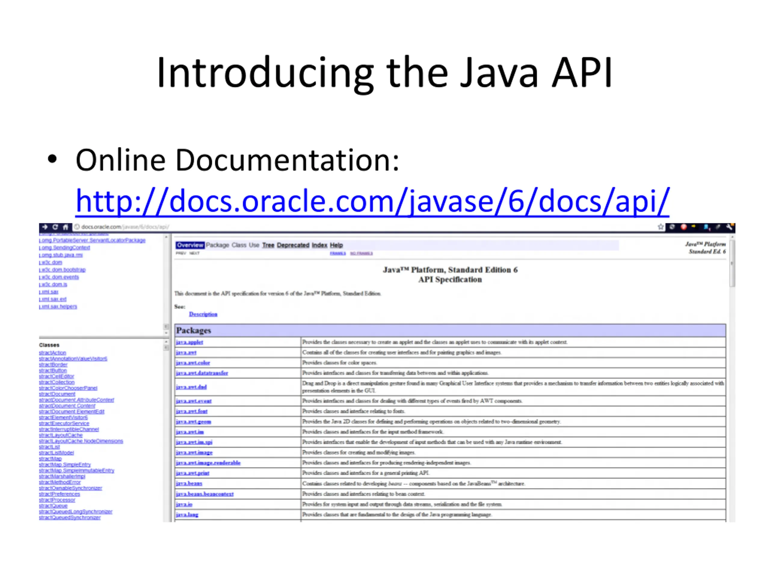Open the AbstractCollection class link

point(57,382)
